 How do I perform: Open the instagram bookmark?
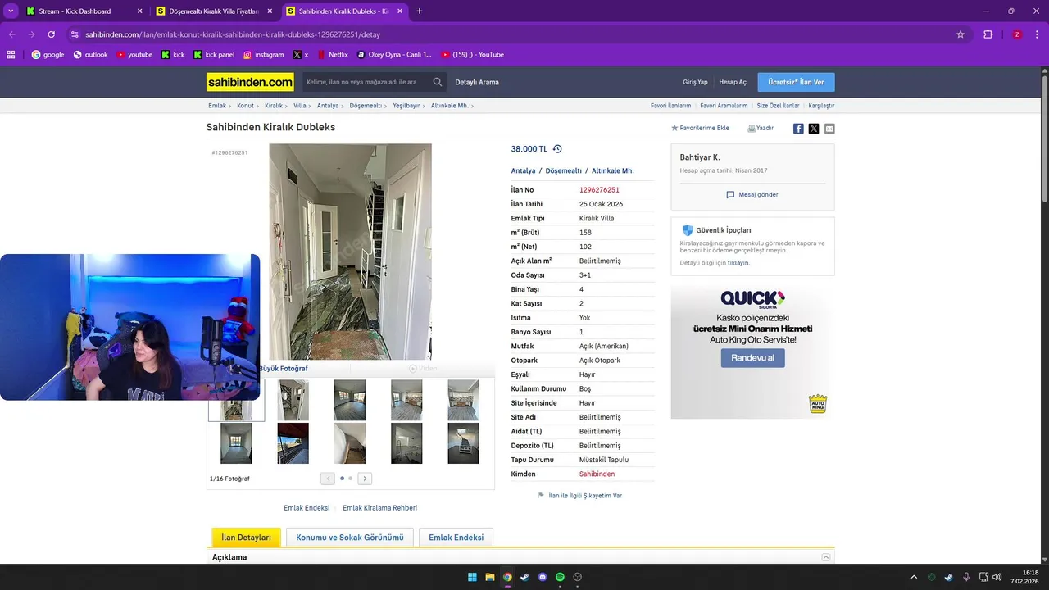tap(263, 55)
